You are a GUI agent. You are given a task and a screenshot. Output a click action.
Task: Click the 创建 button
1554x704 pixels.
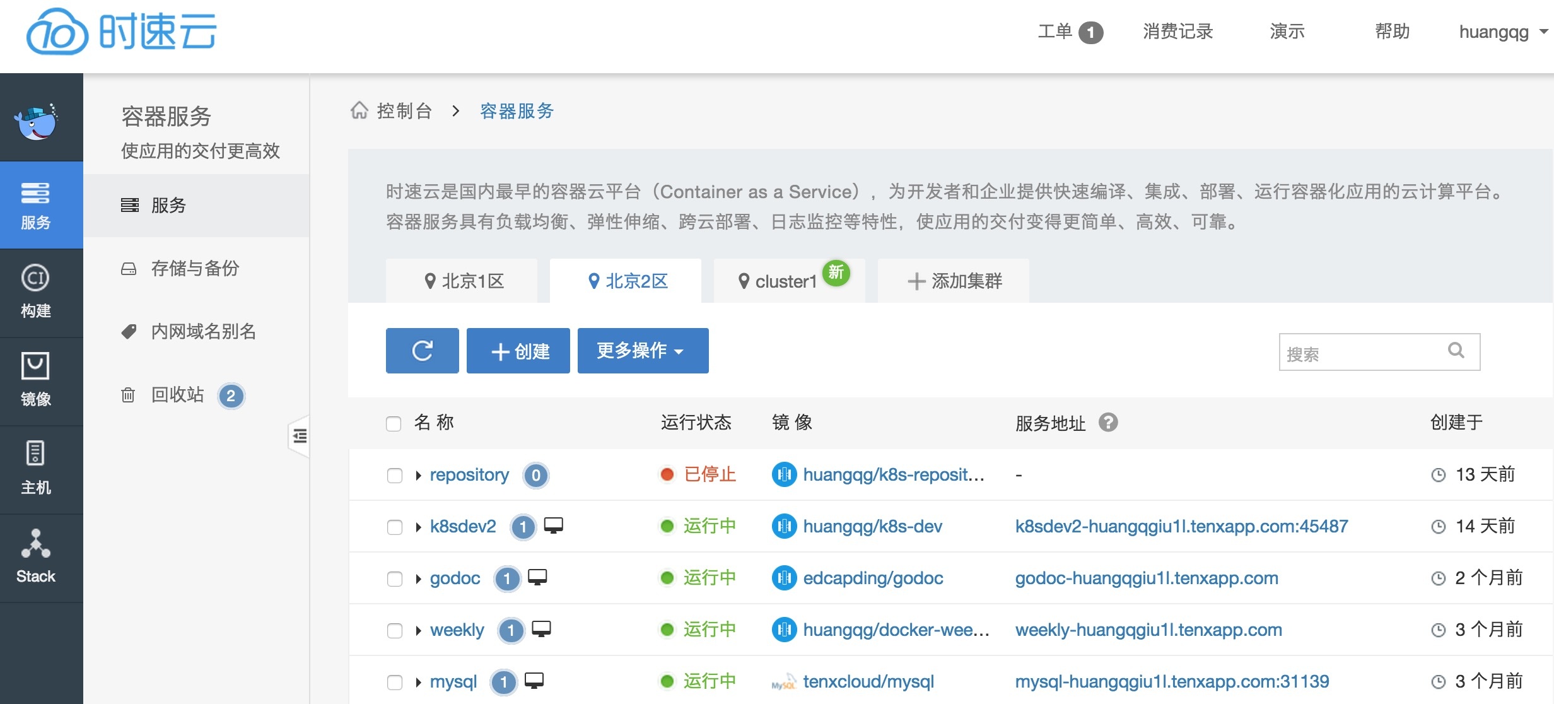(x=518, y=351)
